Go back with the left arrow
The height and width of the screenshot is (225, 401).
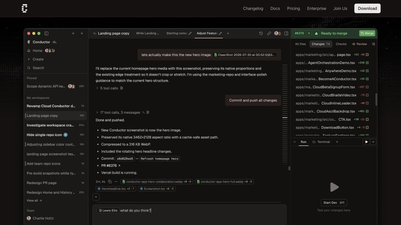pyautogui.click(x=74, y=33)
